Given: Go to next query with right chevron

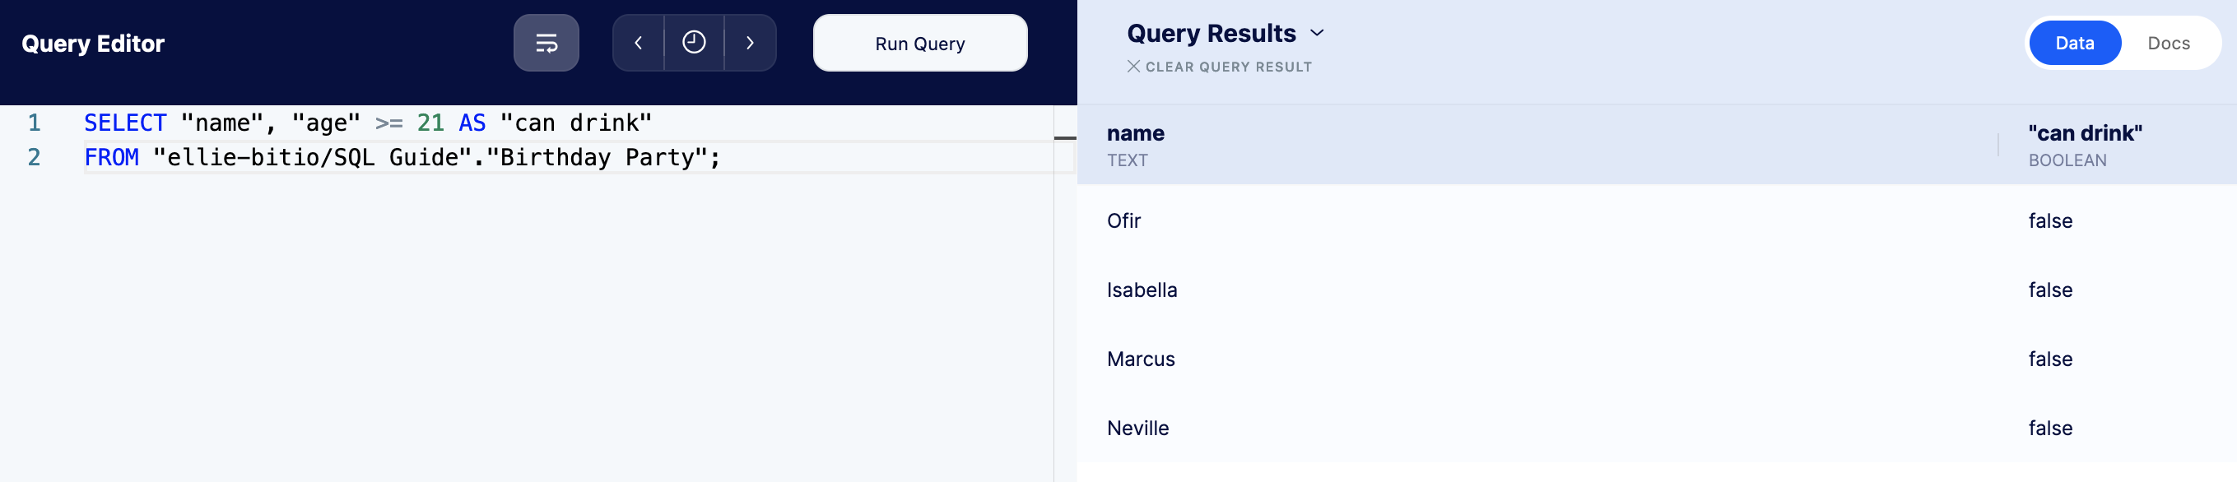Looking at the screenshot, I should [x=751, y=43].
